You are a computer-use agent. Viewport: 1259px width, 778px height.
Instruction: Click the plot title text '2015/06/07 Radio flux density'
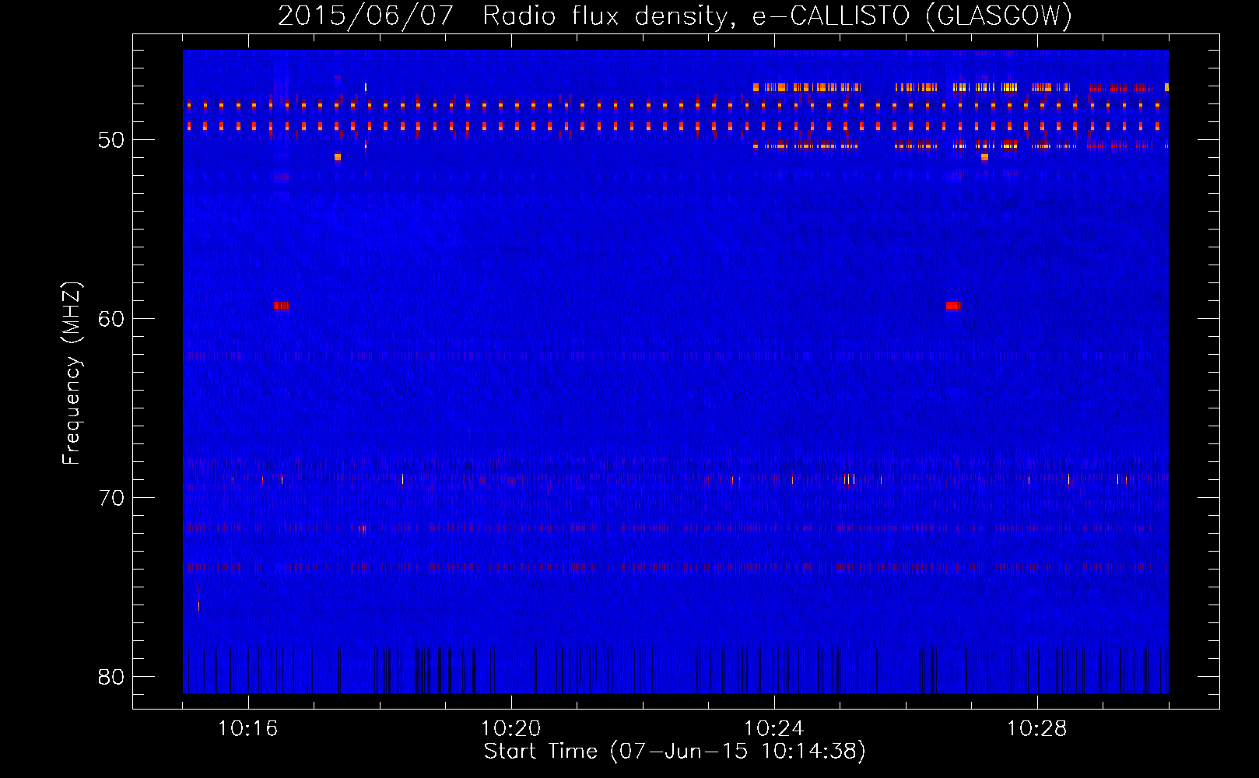coord(504,16)
